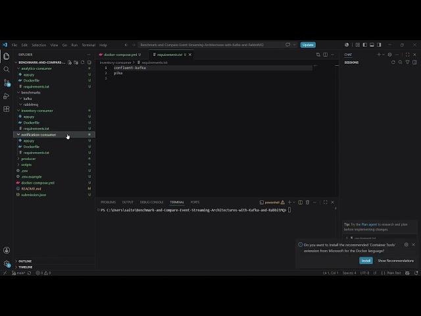Collapse all folders in Explorer
This screenshot has width=421, height=316.
tap(89, 63)
